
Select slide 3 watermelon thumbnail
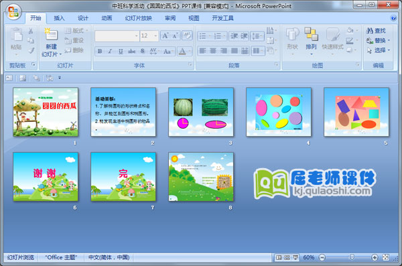(201, 112)
